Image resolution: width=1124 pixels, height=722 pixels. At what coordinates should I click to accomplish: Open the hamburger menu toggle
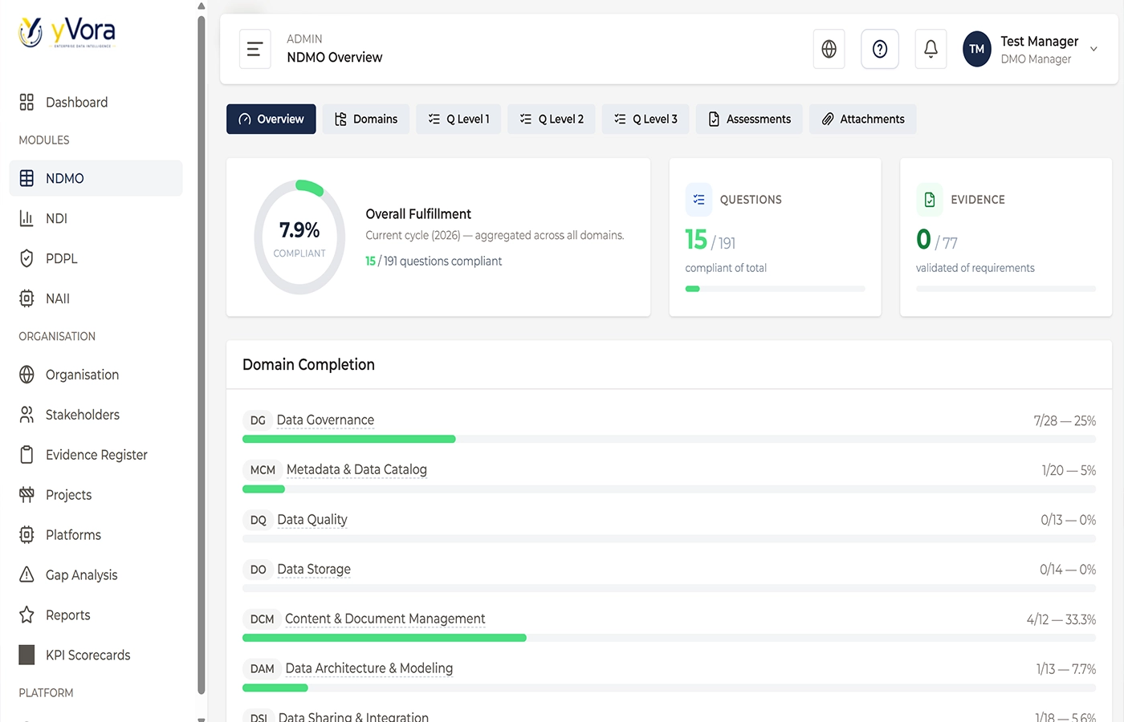[x=255, y=49]
